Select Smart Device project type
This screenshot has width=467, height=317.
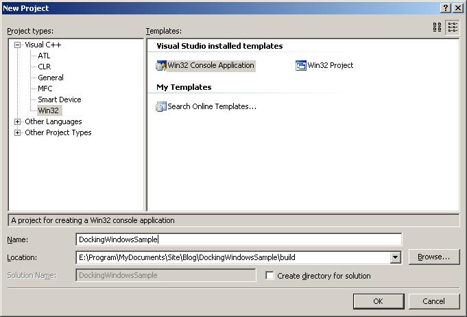tap(59, 99)
